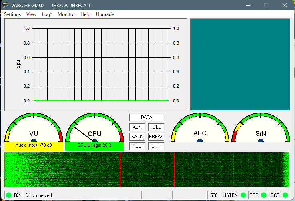Open the Monitor menu

pos(66,14)
